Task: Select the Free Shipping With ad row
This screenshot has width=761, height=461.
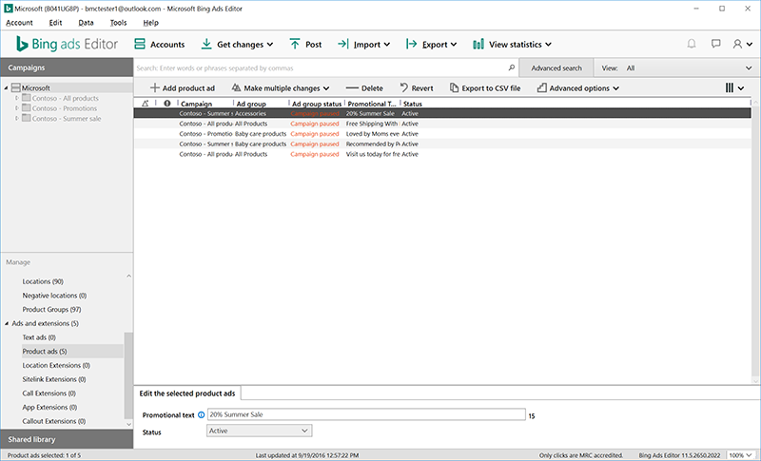Action: (442, 124)
